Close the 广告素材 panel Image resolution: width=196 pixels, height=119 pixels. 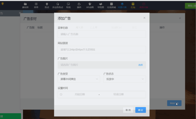click(x=180, y=18)
